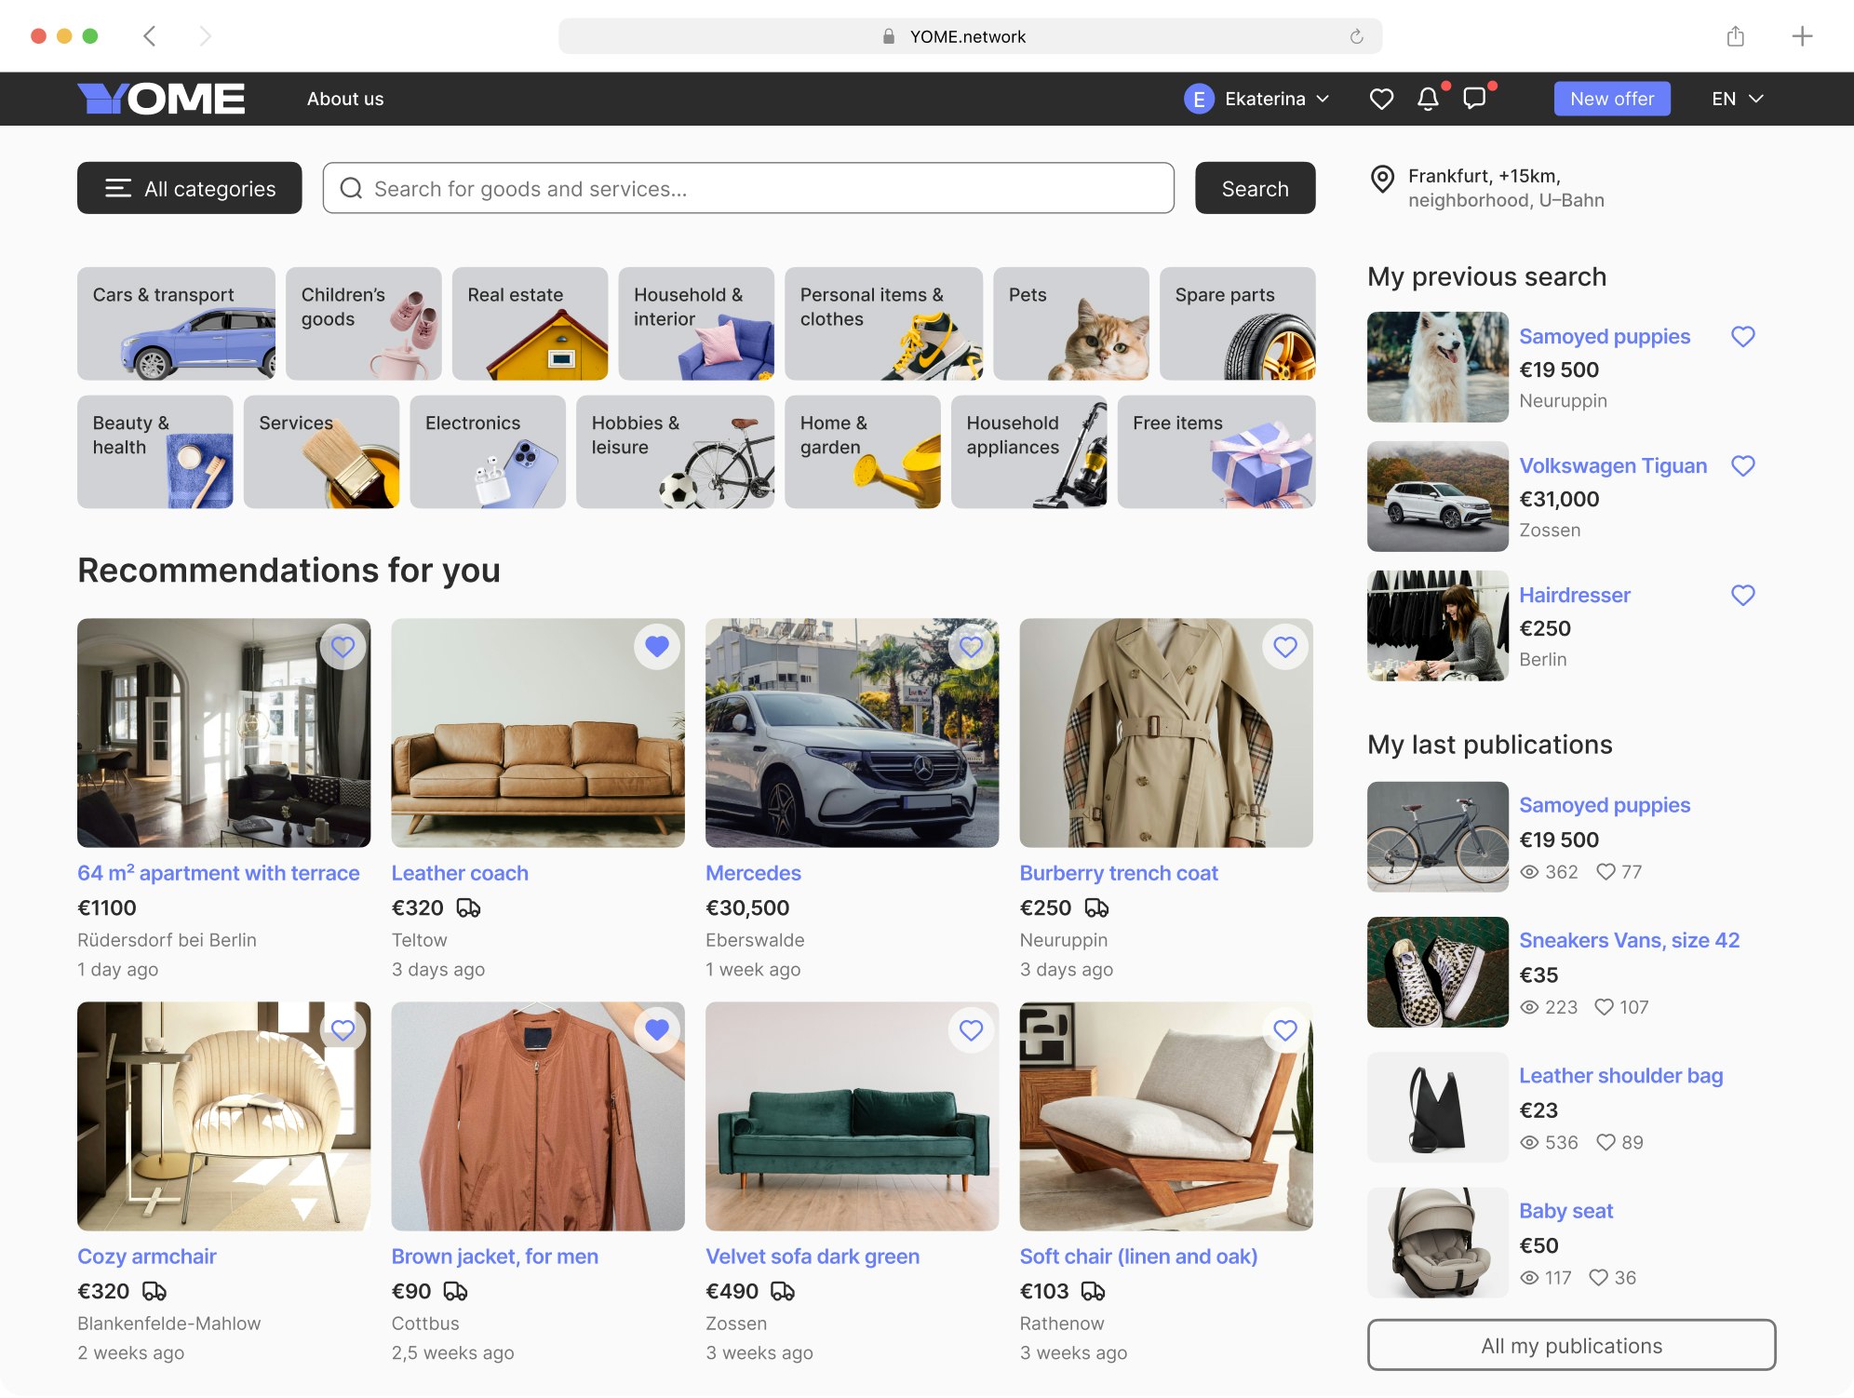The height and width of the screenshot is (1398, 1854).
Task: Open the messages chat icon
Action: tap(1474, 99)
